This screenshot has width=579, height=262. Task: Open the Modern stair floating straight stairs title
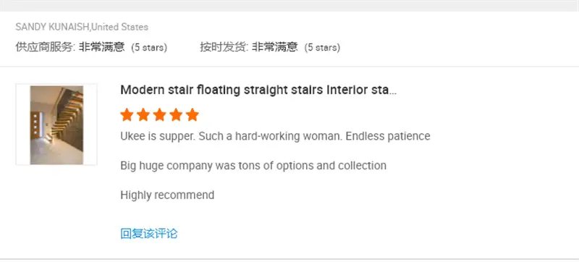258,90
